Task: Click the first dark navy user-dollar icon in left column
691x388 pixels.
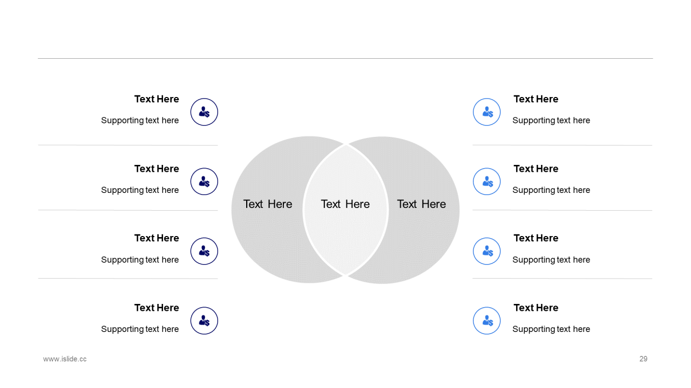Action: (x=204, y=112)
